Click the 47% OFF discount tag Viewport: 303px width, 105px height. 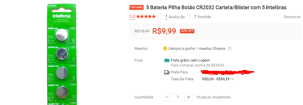pos(187,31)
